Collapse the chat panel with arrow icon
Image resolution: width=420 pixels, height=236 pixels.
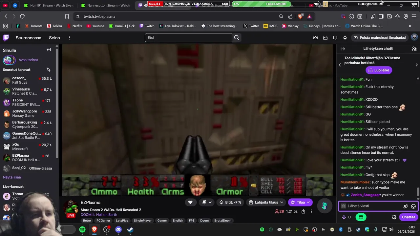tap(343, 49)
